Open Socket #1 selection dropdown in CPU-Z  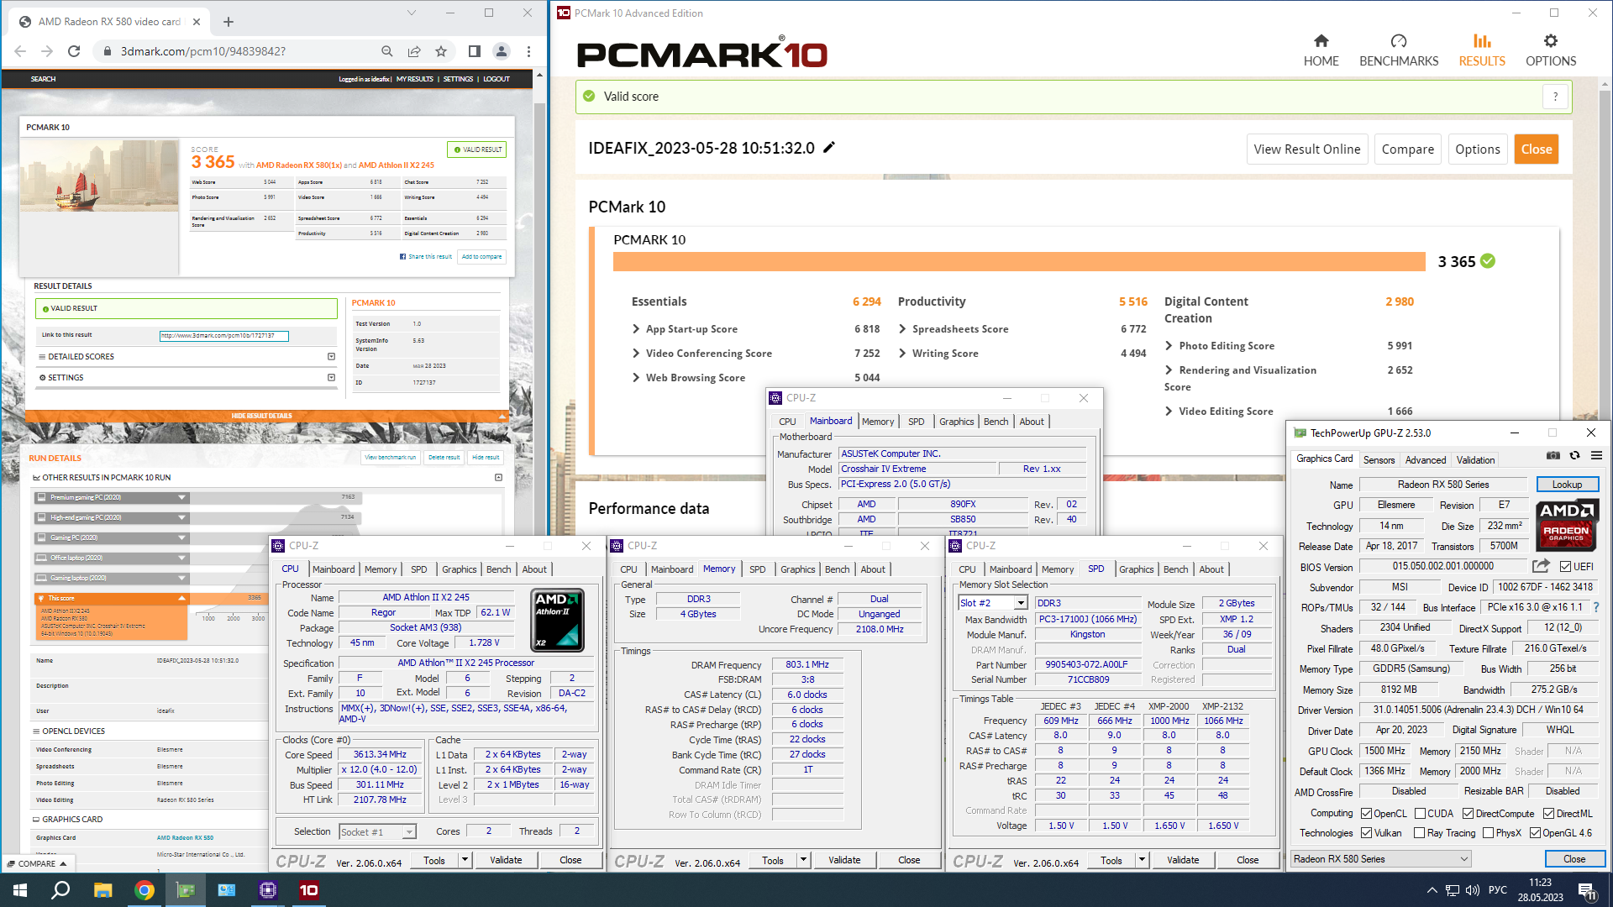tap(377, 831)
